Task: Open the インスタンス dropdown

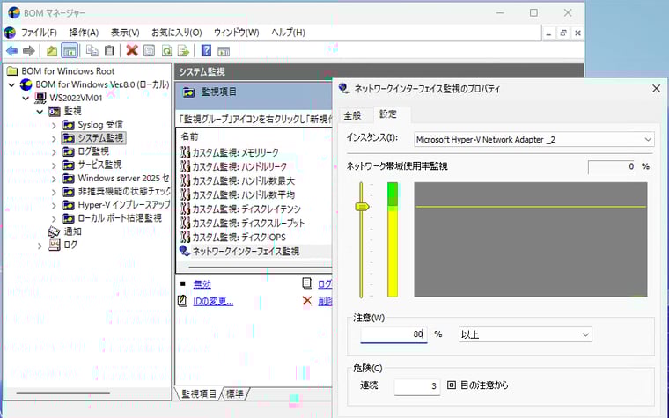Action: pyautogui.click(x=648, y=139)
